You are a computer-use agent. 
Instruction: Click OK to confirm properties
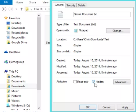pos(88,107)
